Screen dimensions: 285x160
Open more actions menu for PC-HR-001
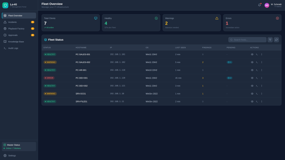point(261,70)
